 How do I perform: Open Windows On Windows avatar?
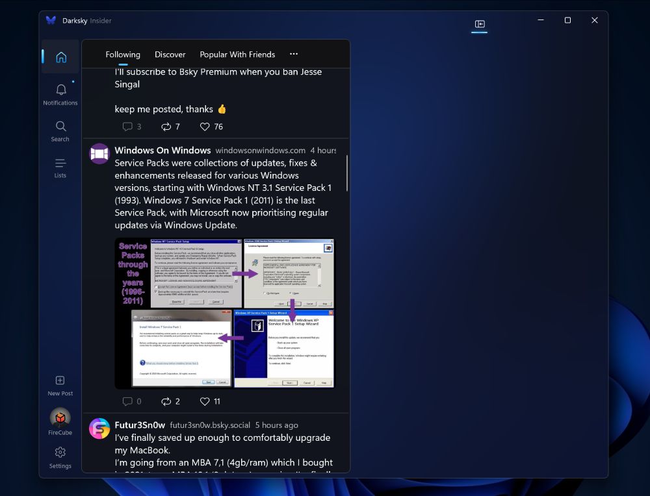(x=99, y=154)
